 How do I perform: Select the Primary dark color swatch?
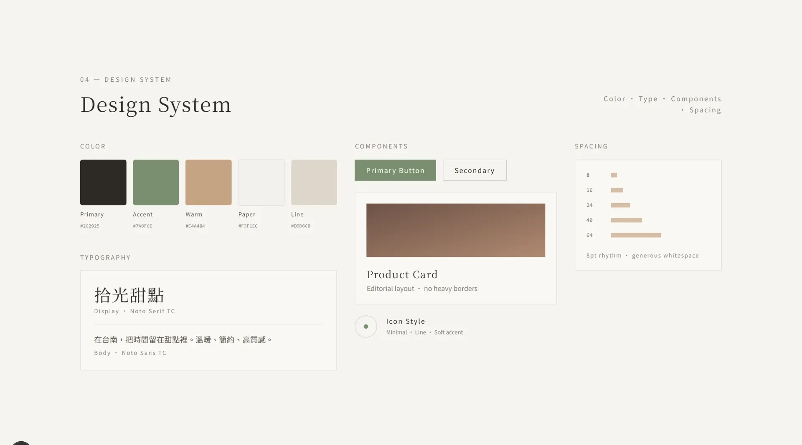103,182
